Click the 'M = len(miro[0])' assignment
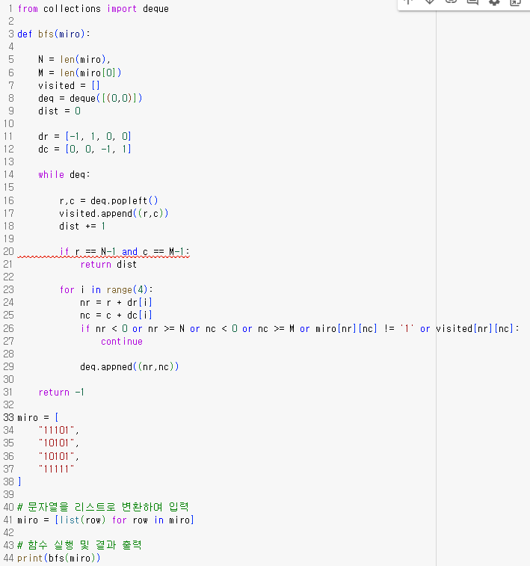This screenshot has height=566, width=530. [x=79, y=73]
